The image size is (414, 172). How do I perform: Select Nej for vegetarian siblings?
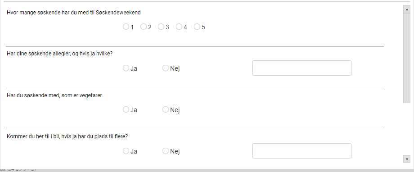[x=166, y=109]
